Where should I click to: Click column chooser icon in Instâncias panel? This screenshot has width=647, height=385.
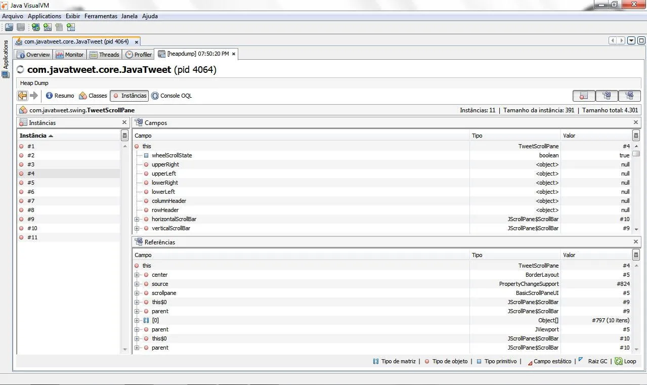tap(124, 136)
